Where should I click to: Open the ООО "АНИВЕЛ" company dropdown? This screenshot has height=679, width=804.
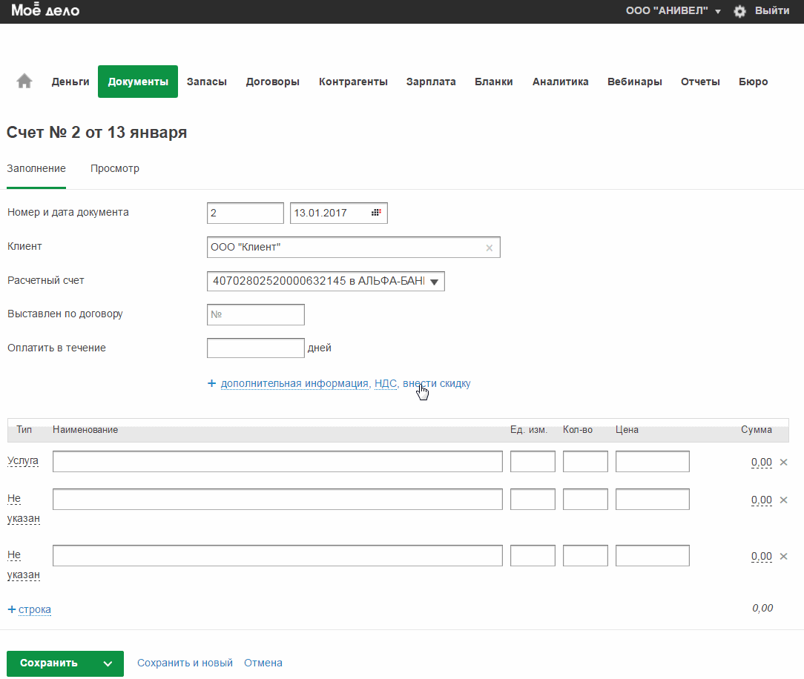(x=673, y=11)
